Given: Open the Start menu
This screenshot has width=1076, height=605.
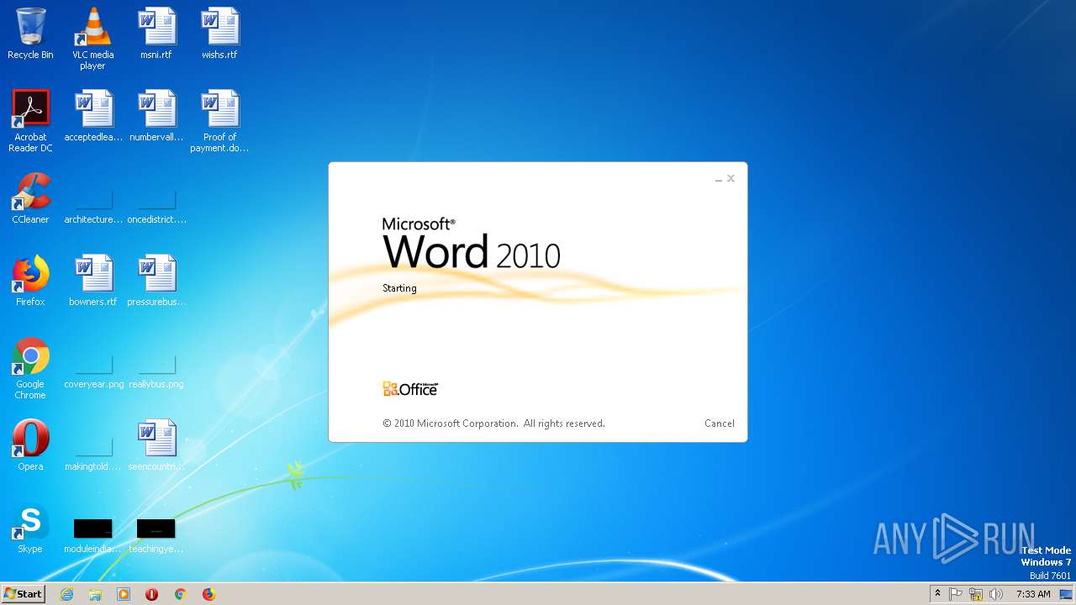Looking at the screenshot, I should (24, 594).
